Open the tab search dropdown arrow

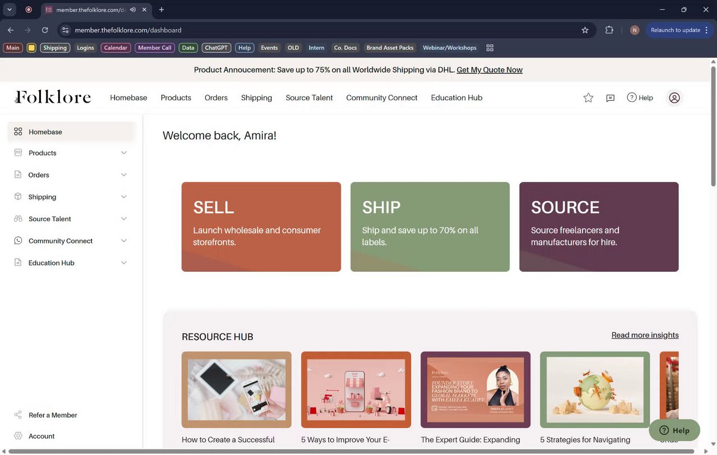(10, 10)
